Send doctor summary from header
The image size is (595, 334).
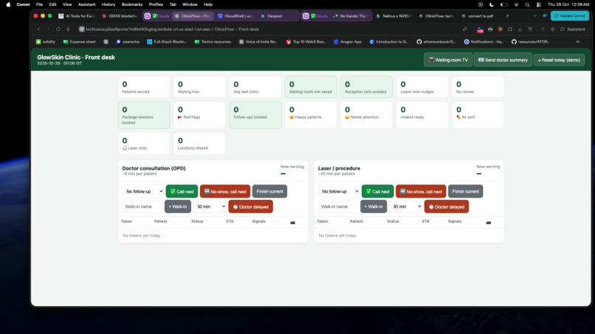pos(503,60)
